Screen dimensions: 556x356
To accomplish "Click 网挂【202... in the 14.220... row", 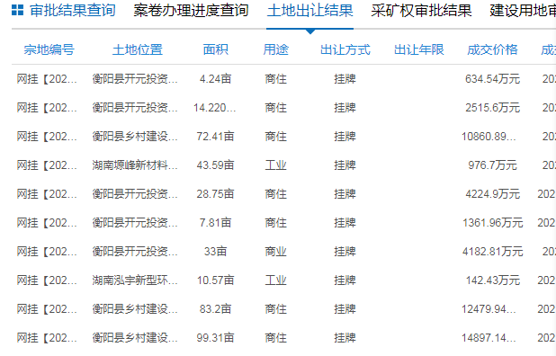I will (47, 107).
